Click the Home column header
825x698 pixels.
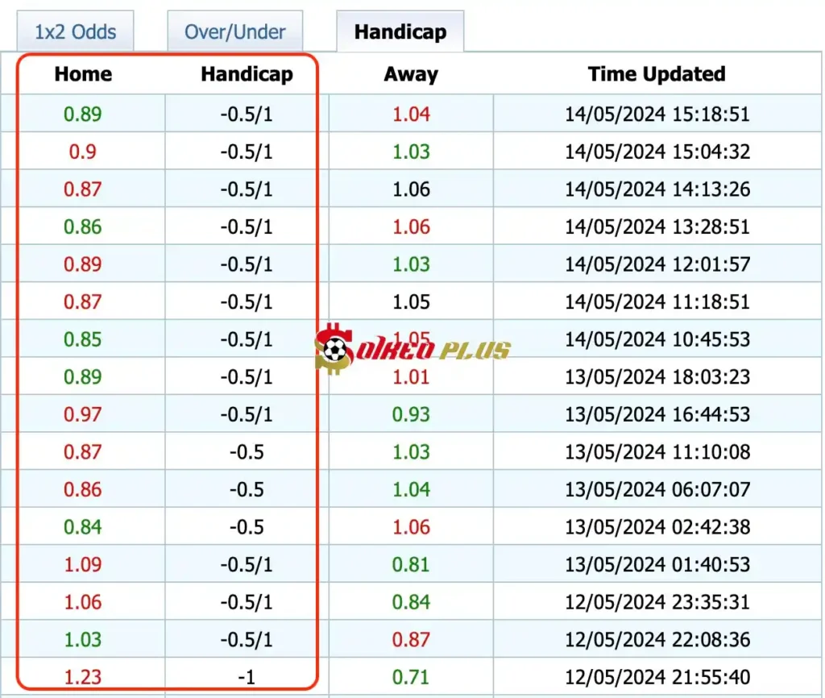point(83,74)
